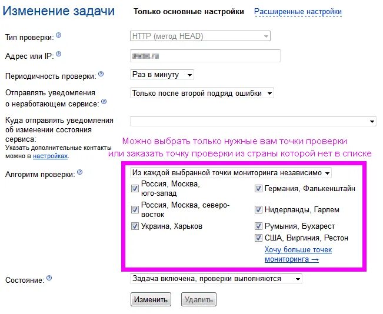Open Раз в минуту frequency dropdown
The height and width of the screenshot is (314, 383).
[162, 75]
